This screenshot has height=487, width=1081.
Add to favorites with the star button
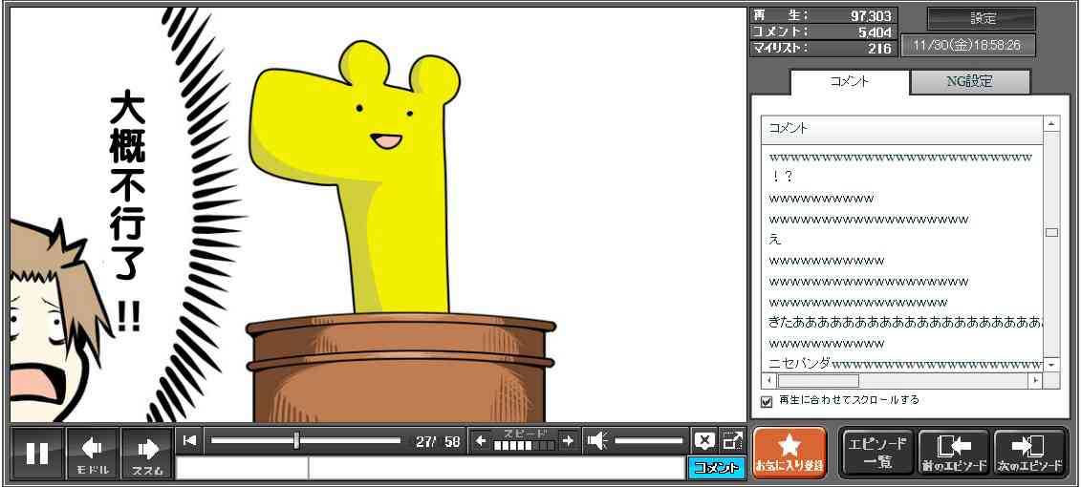click(x=789, y=453)
